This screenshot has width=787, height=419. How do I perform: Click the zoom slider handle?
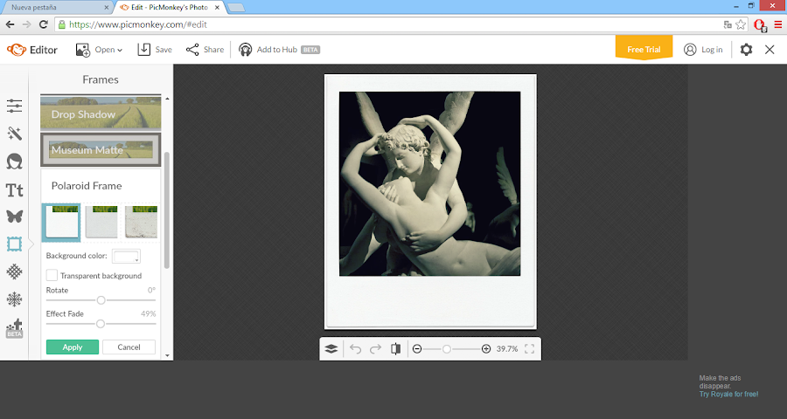click(x=446, y=349)
